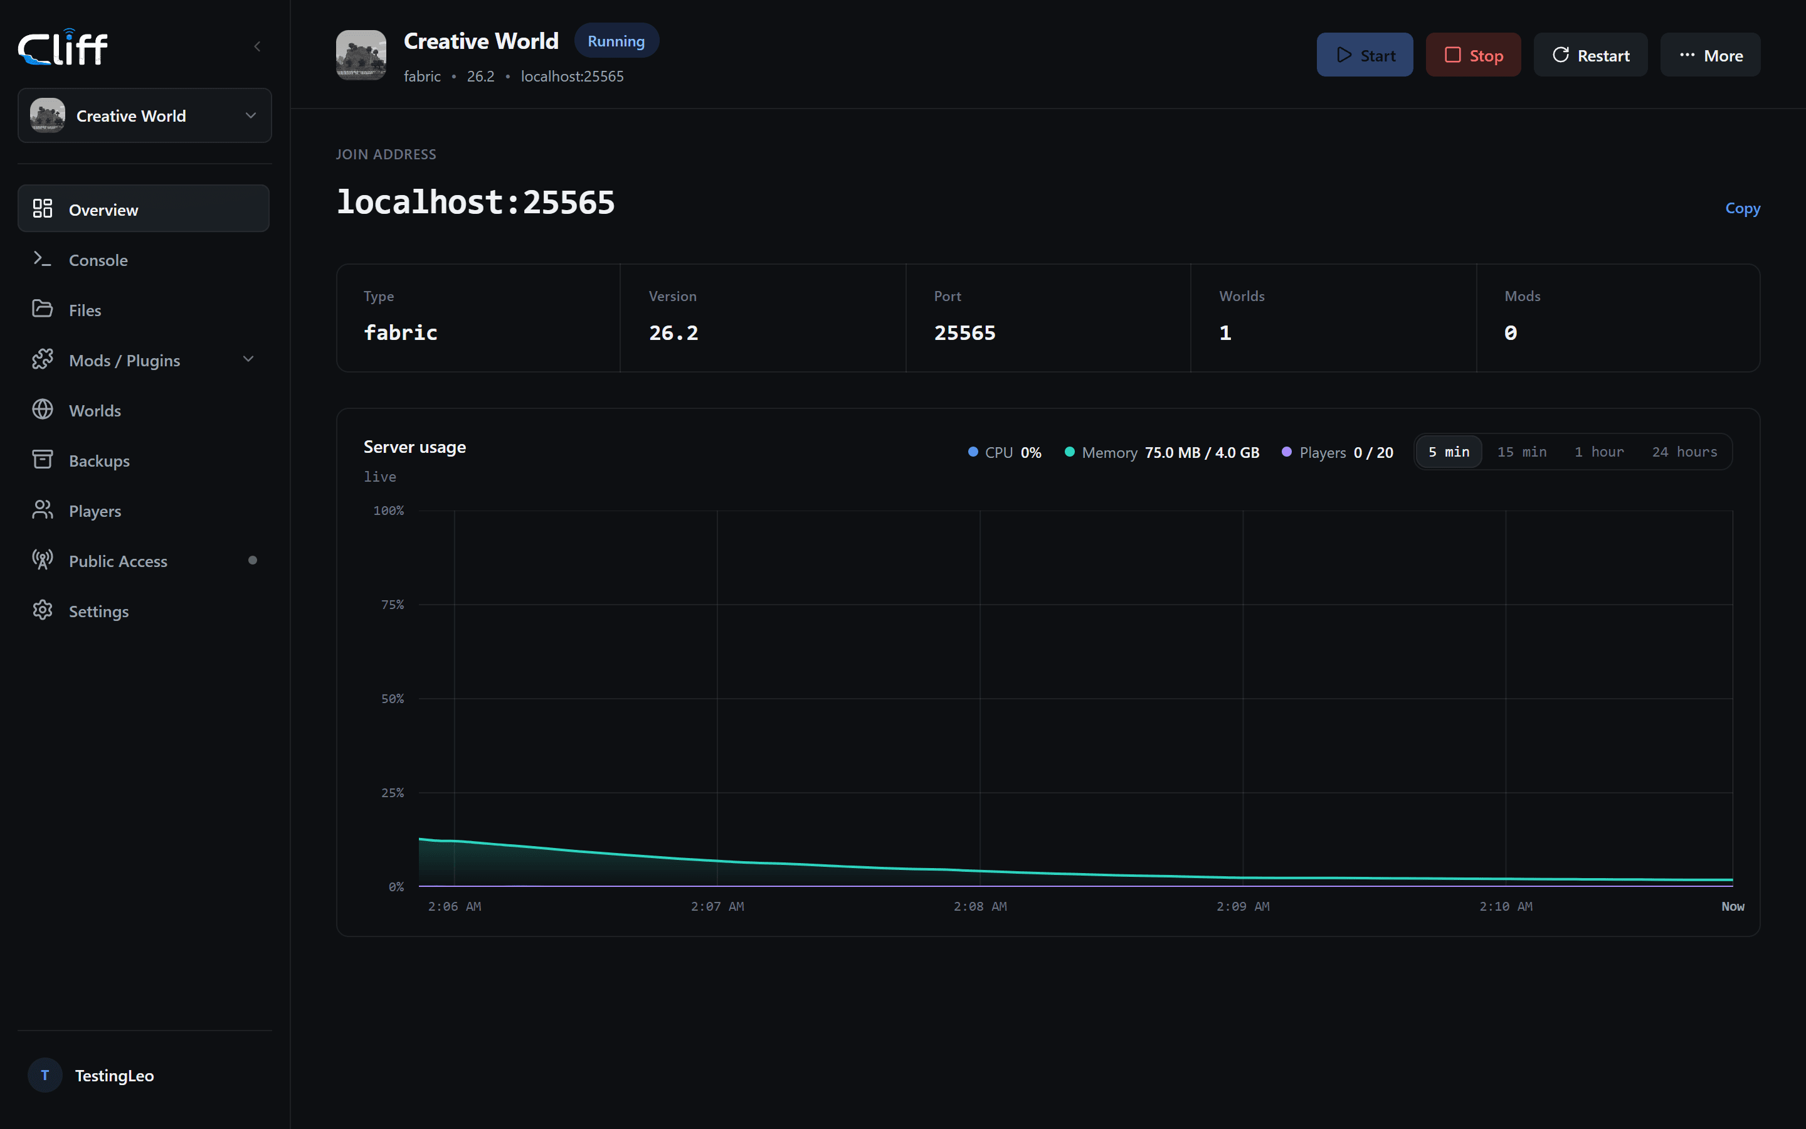Copy the join address

click(1743, 208)
